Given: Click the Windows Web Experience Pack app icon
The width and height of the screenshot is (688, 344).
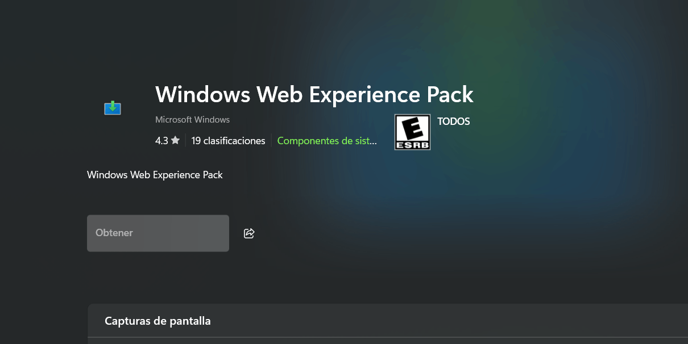Looking at the screenshot, I should 113,108.
